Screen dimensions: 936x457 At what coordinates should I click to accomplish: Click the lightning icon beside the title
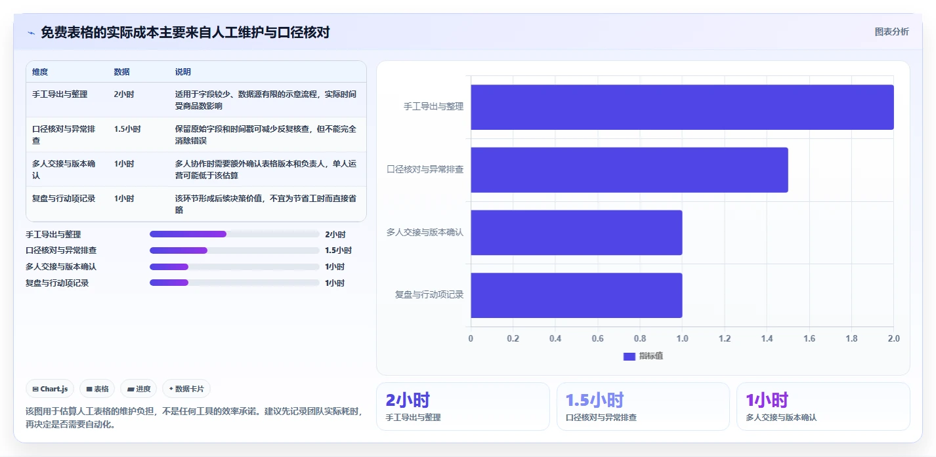click(31, 33)
